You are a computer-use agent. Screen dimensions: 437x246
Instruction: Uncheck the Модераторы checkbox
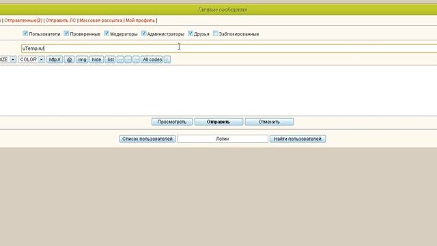click(x=107, y=33)
